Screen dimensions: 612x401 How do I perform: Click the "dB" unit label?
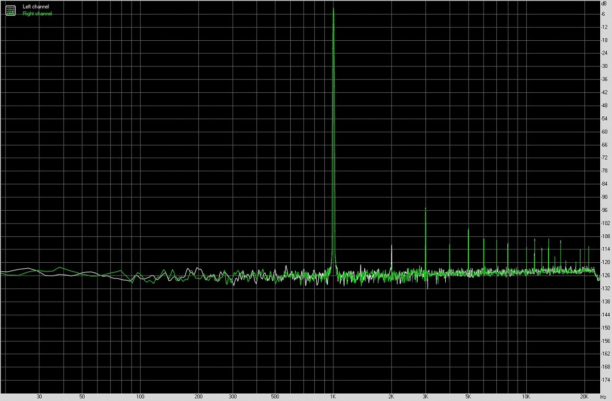coord(604,4)
